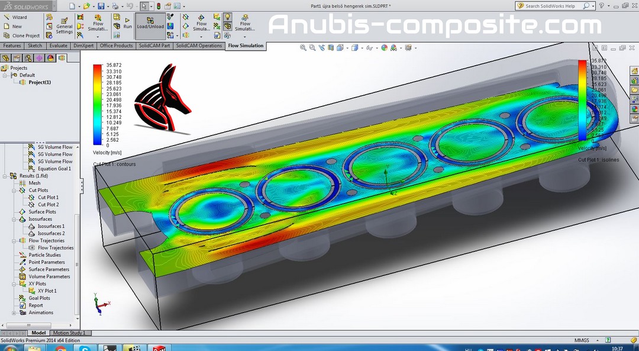Toggle the lightbulb display icon in the ribbon
Screen dimensions: 639x351
tap(227, 17)
